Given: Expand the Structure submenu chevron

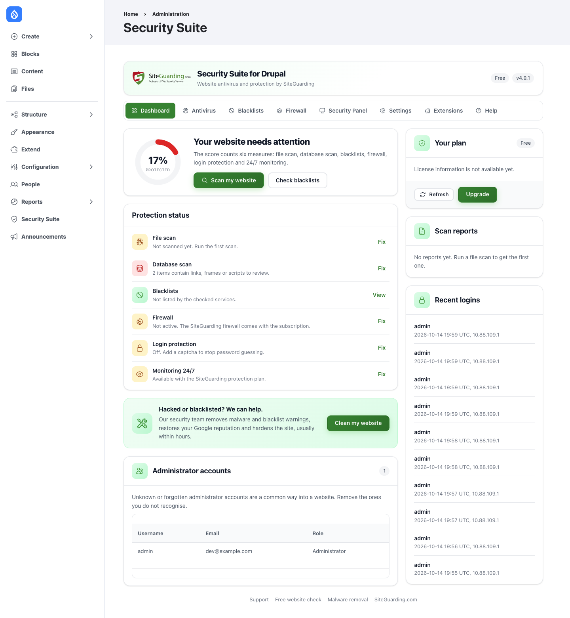Looking at the screenshot, I should click(x=91, y=115).
